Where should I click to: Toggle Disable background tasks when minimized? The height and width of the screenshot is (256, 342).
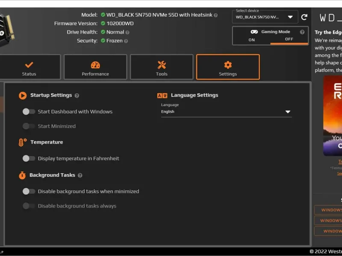(29, 191)
